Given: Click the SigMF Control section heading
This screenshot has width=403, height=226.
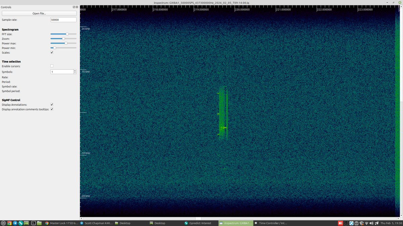Looking at the screenshot, I should click(11, 100).
